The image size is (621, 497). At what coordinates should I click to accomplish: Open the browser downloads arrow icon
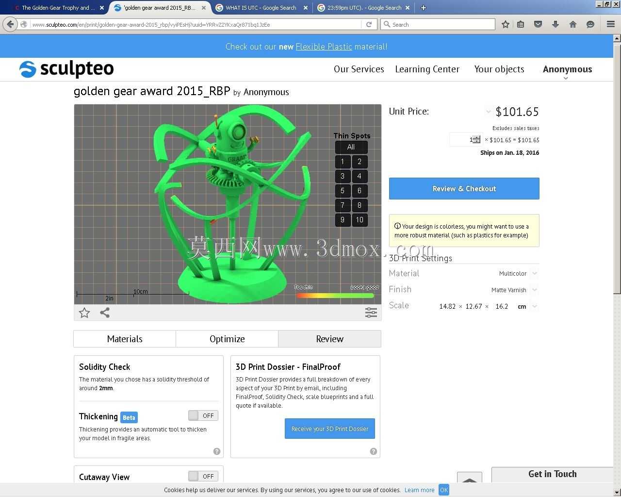[x=556, y=24]
